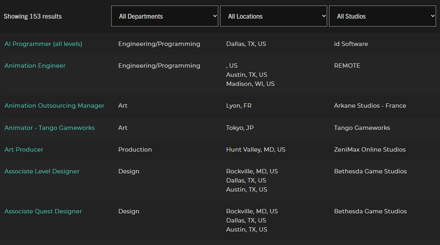440x245 pixels.
Task: Click 'id Software' studio cell
Action: click(351, 44)
